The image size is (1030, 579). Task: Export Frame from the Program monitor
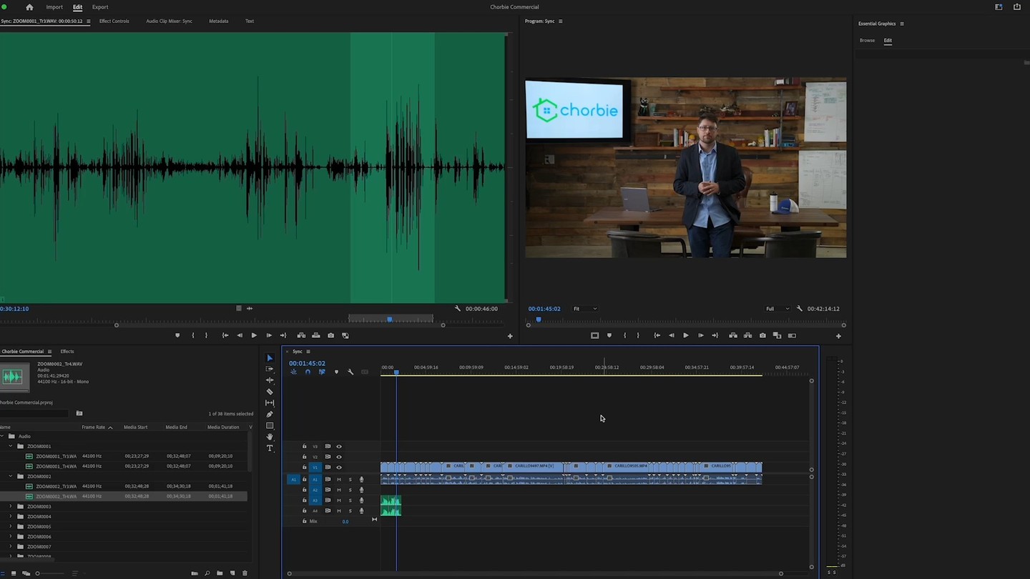coord(762,335)
